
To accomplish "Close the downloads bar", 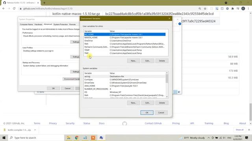I will [249, 130].
